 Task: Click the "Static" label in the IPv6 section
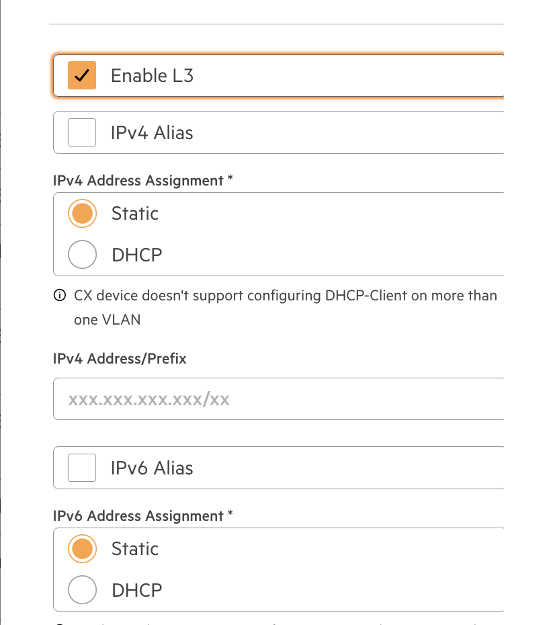pyautogui.click(x=135, y=549)
